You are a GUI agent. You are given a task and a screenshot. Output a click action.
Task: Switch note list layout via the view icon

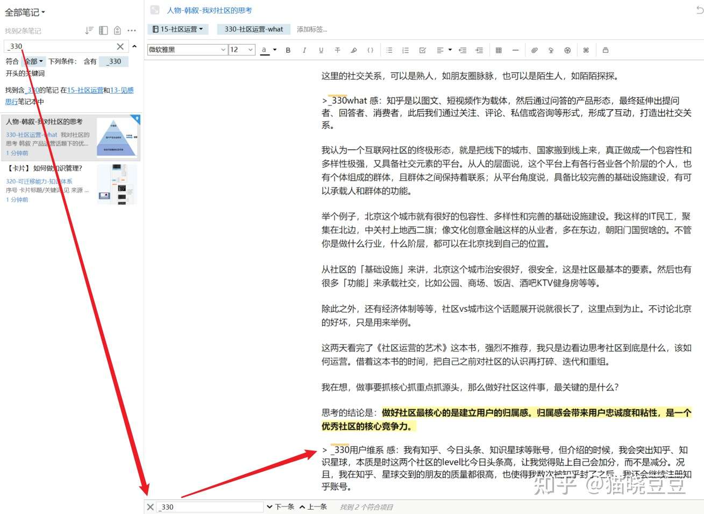(x=103, y=30)
